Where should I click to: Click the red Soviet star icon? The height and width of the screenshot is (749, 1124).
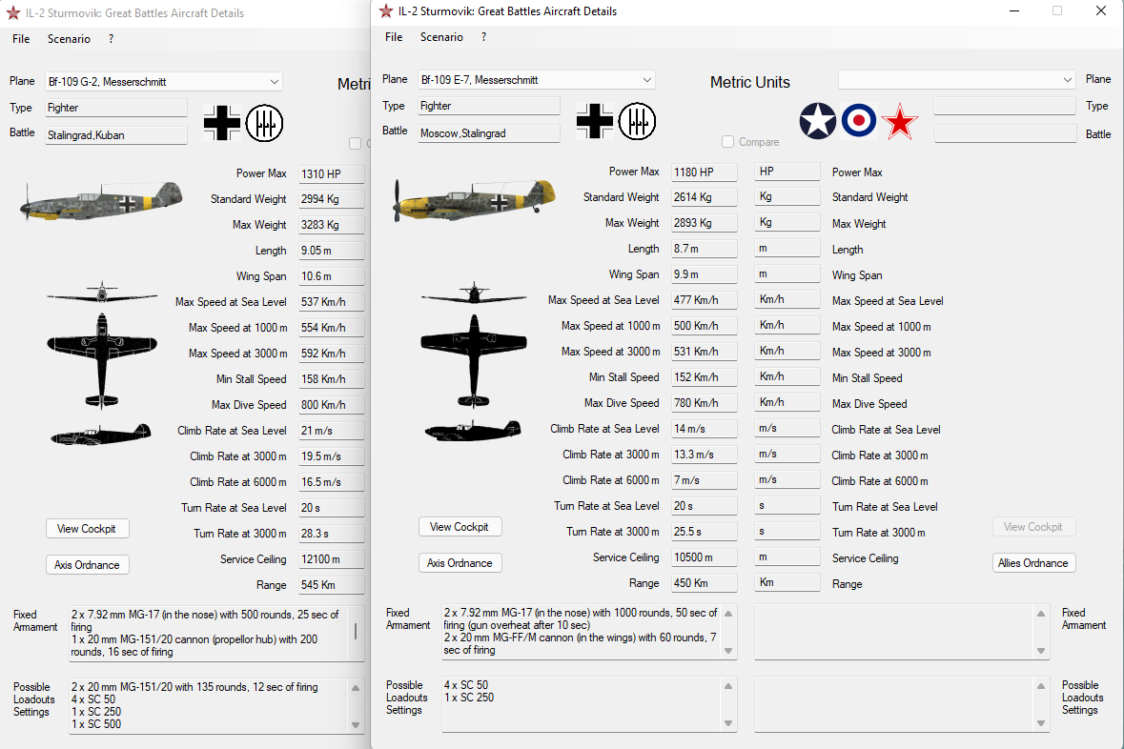click(900, 121)
